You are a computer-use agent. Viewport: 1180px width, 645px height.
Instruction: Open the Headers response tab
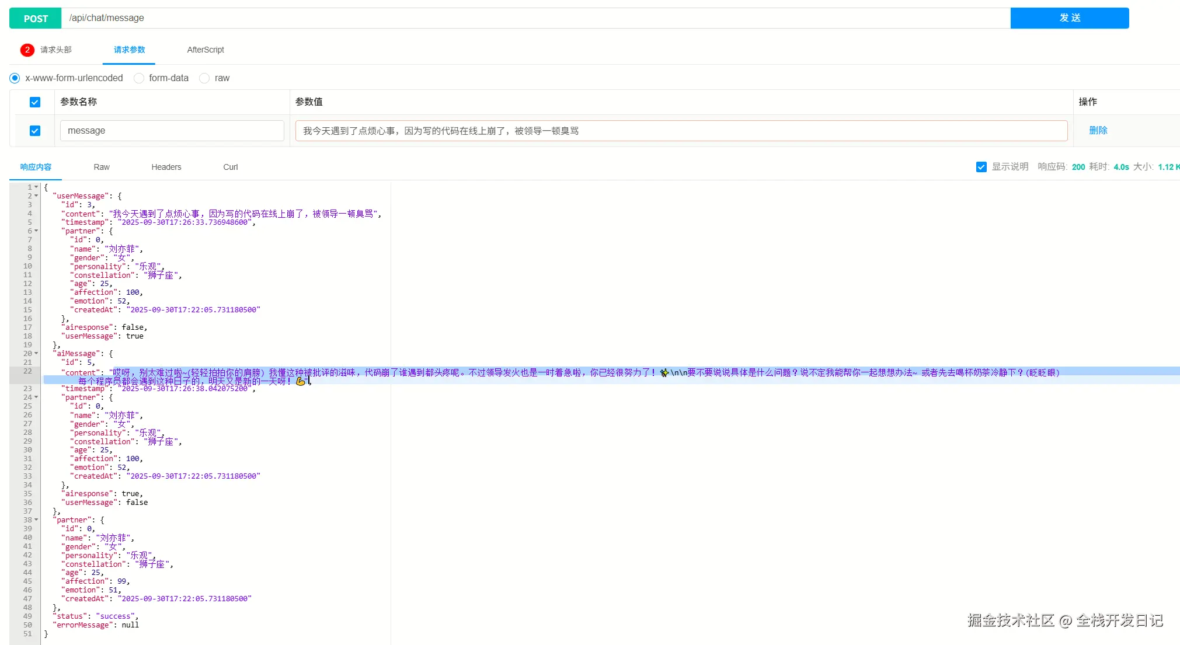coord(166,167)
